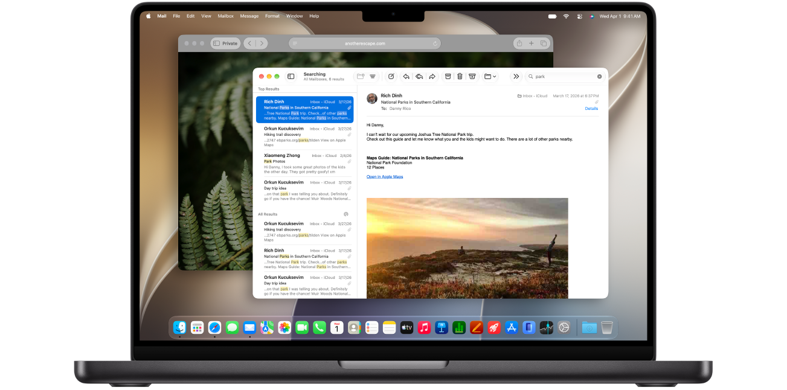Click the Wi-Fi status icon
This screenshot has height=390, width=787.
click(x=566, y=16)
